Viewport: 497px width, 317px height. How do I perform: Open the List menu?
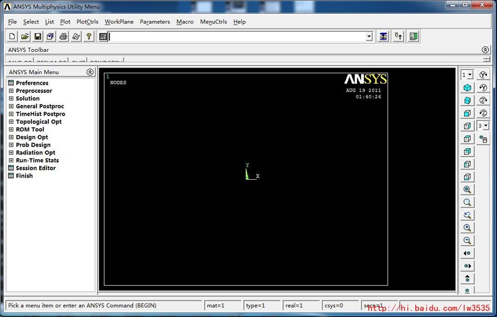point(49,21)
